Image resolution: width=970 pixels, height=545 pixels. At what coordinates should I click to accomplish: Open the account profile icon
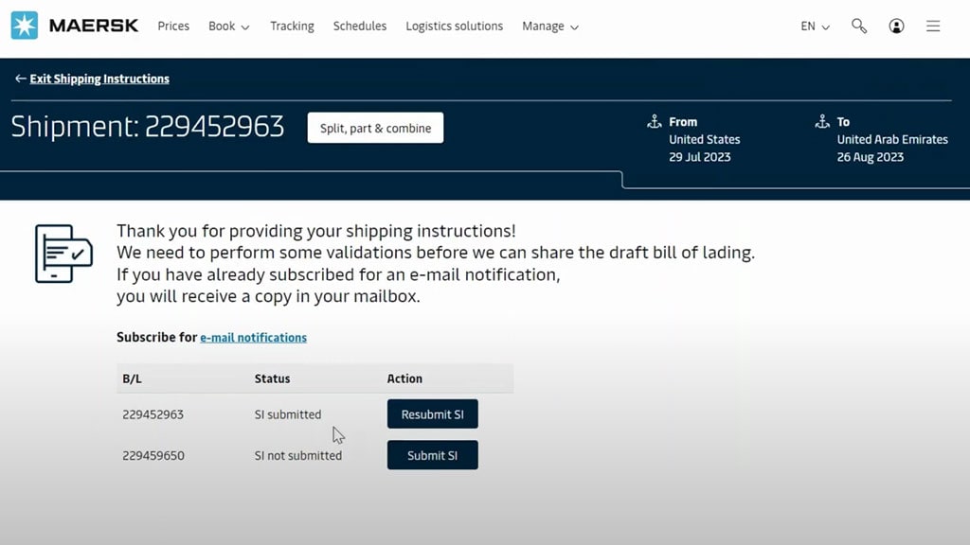pos(896,26)
